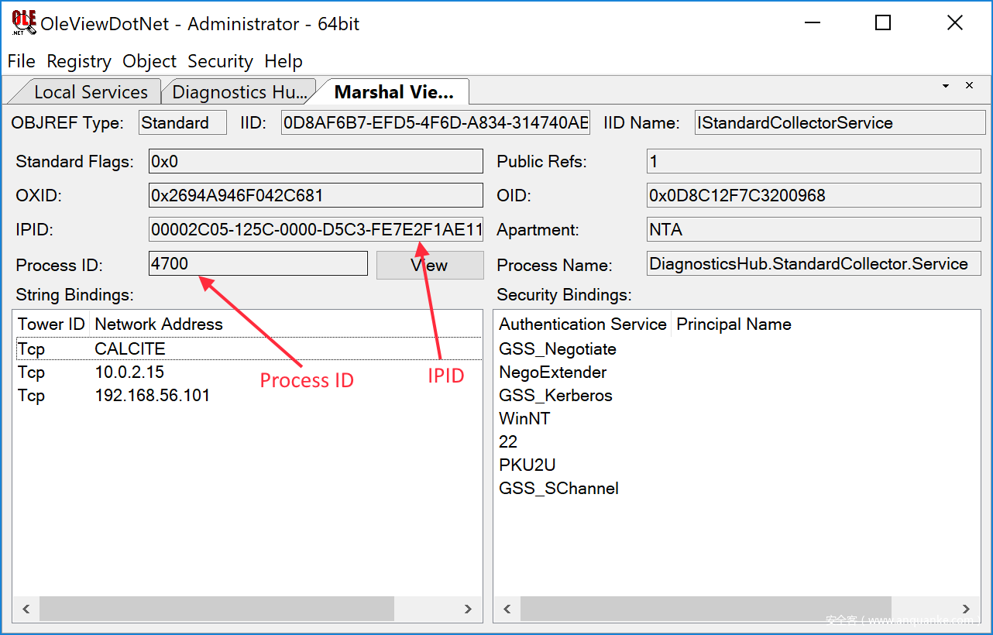Open the Registry menu
The image size is (993, 635).
(79, 61)
